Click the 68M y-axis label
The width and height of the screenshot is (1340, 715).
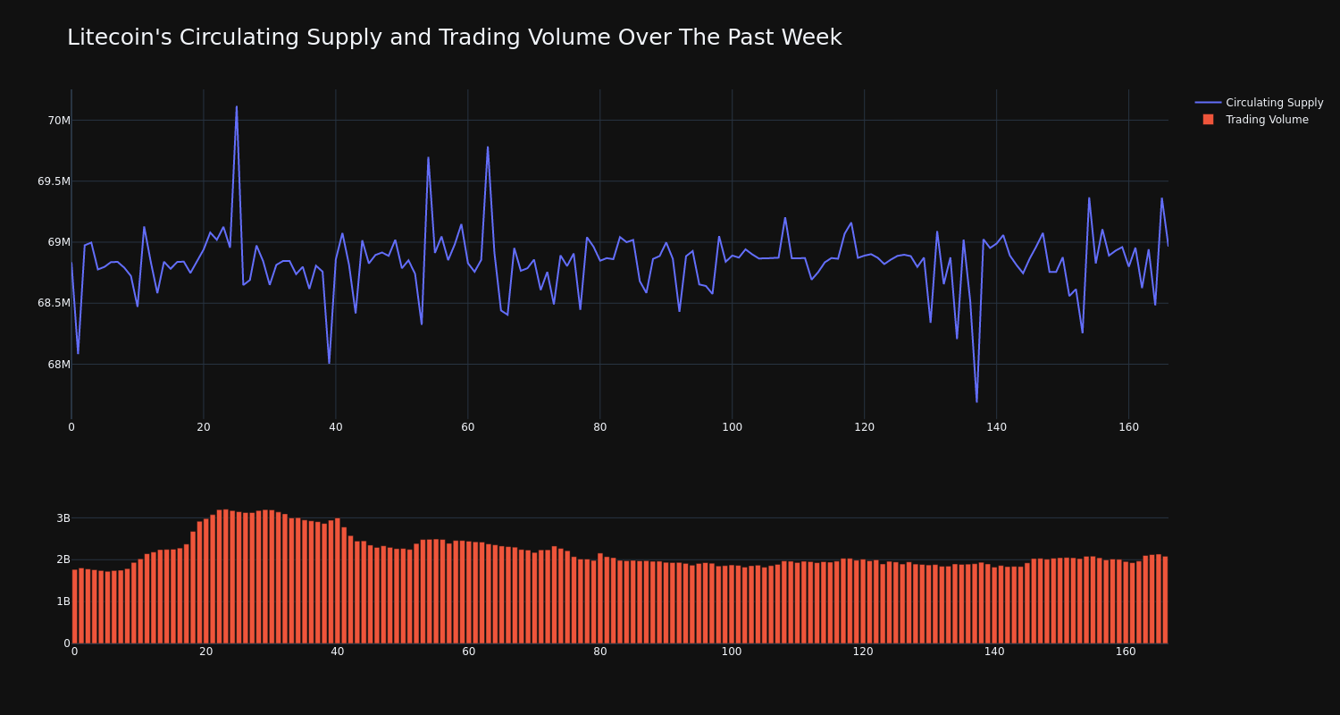(59, 364)
